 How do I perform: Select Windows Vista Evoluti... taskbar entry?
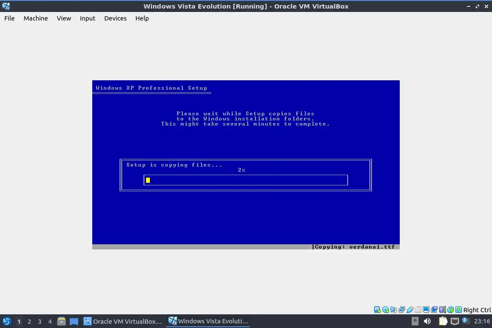208,321
